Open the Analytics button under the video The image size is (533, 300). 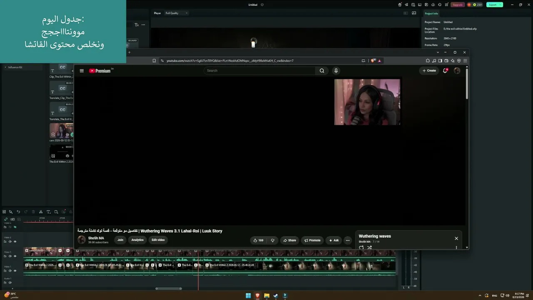(137, 240)
